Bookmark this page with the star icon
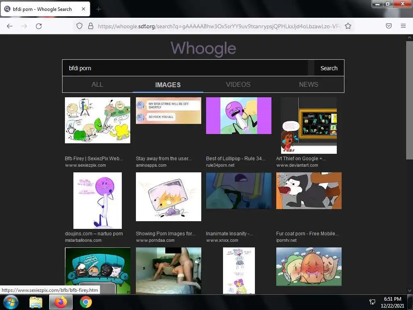 click(x=348, y=26)
